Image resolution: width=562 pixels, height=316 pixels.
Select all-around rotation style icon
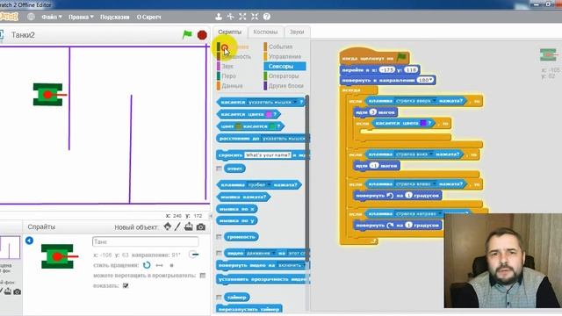point(147,265)
